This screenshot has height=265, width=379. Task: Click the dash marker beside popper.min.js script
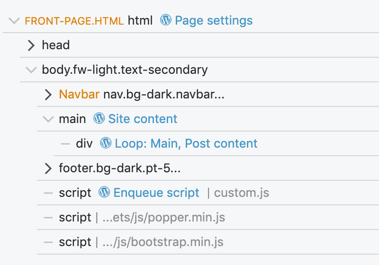click(x=48, y=218)
